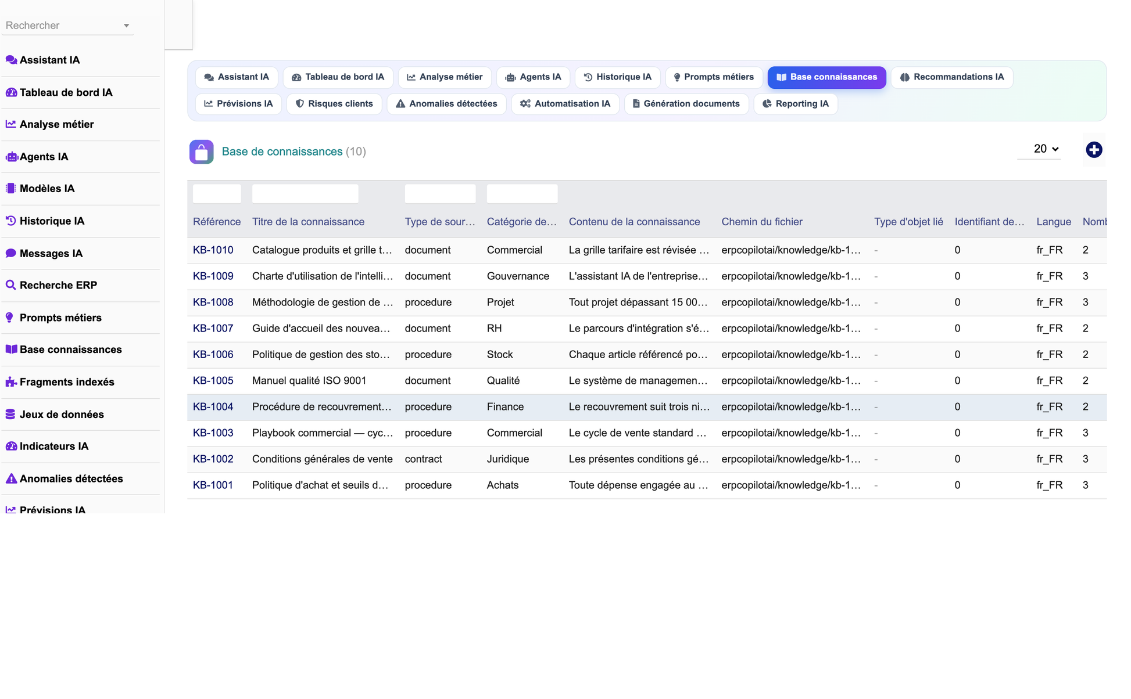Open knowledge record KB-1005
Image resolution: width=1131 pixels, height=699 pixels.
coord(213,381)
